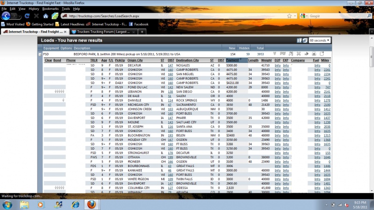This screenshot has height=210, width=374.
Task: Sort loads by the Payment column header
Action: pos(232,60)
